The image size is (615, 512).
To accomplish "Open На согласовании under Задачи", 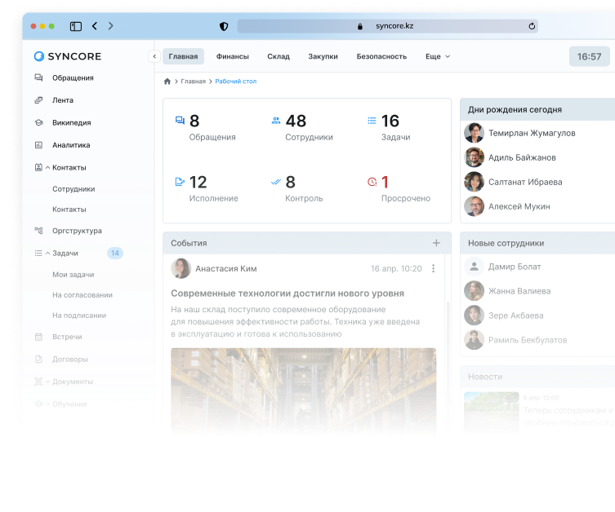I will pos(82,295).
